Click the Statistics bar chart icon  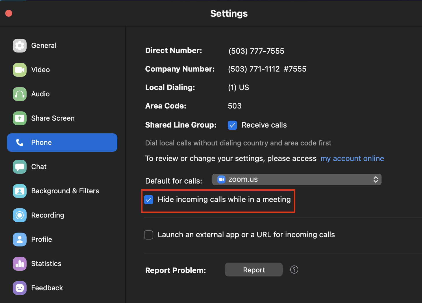click(x=20, y=264)
